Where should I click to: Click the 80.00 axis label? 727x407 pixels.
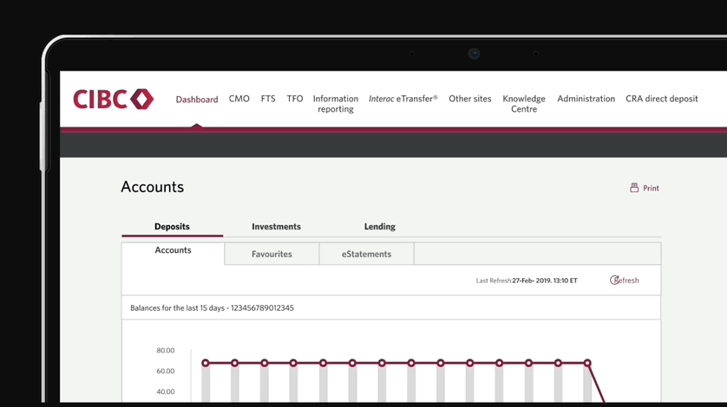point(166,351)
